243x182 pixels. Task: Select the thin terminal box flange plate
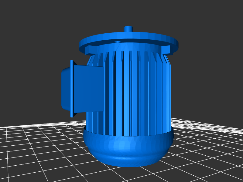(x=72, y=88)
